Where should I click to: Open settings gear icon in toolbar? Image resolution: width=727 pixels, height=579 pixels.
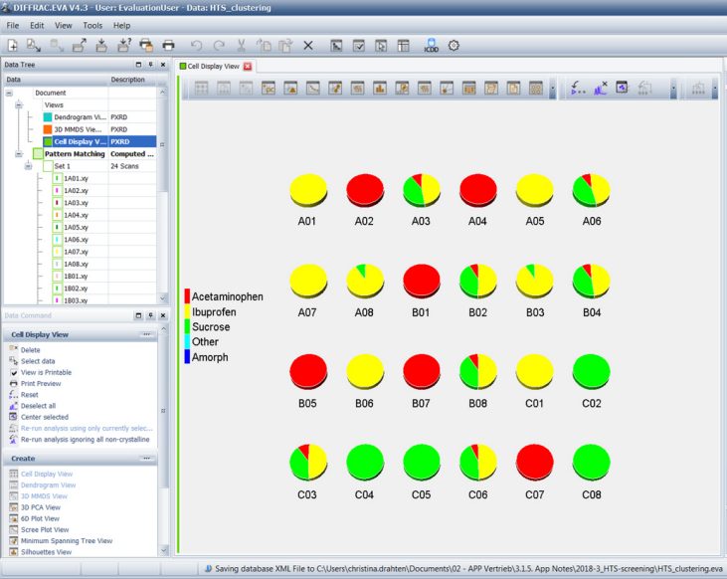click(454, 45)
